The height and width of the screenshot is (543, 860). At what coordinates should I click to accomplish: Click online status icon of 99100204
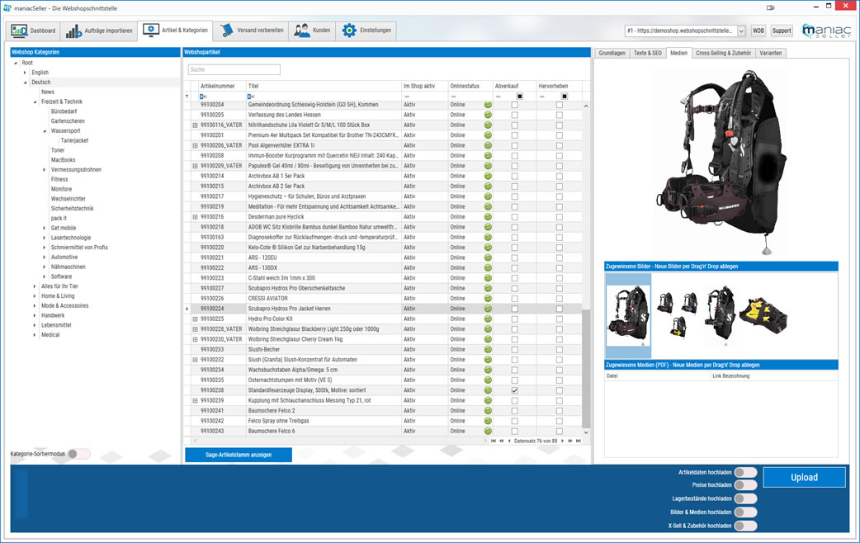point(488,105)
